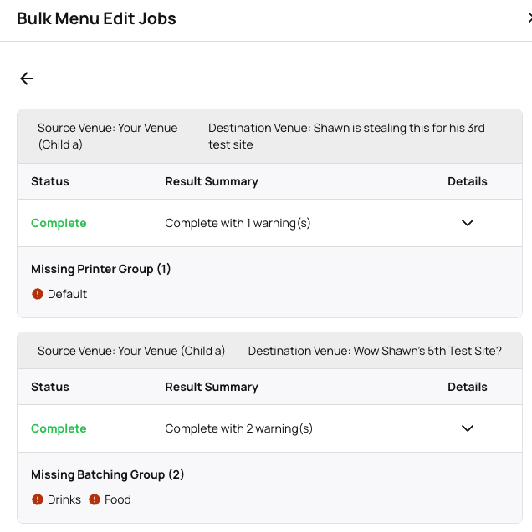Click "Complete with 2 warning(s)" summary text
532x532 pixels.
pos(238,428)
